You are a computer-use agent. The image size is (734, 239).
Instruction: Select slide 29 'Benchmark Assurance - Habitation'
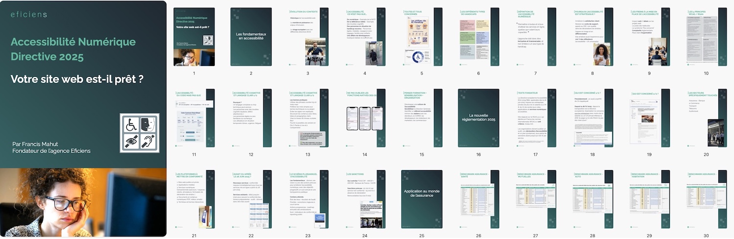[649, 199]
